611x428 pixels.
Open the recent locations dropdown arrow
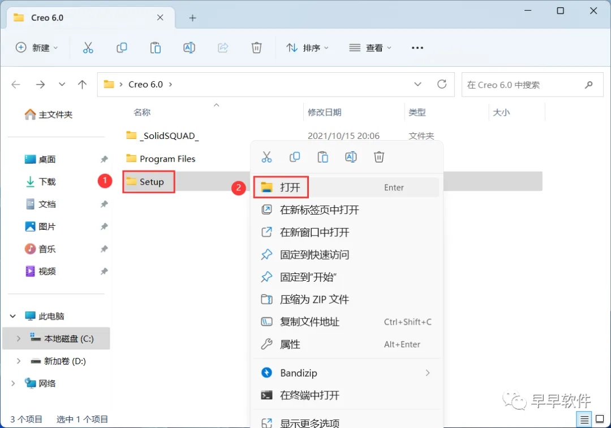pos(62,84)
